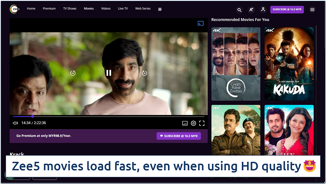Image resolution: width=326 pixels, height=184 pixels.
Task: Open the Premium menu item
Action: (x=49, y=8)
